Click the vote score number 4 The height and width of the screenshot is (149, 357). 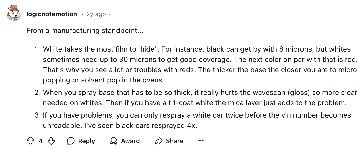click(41, 141)
